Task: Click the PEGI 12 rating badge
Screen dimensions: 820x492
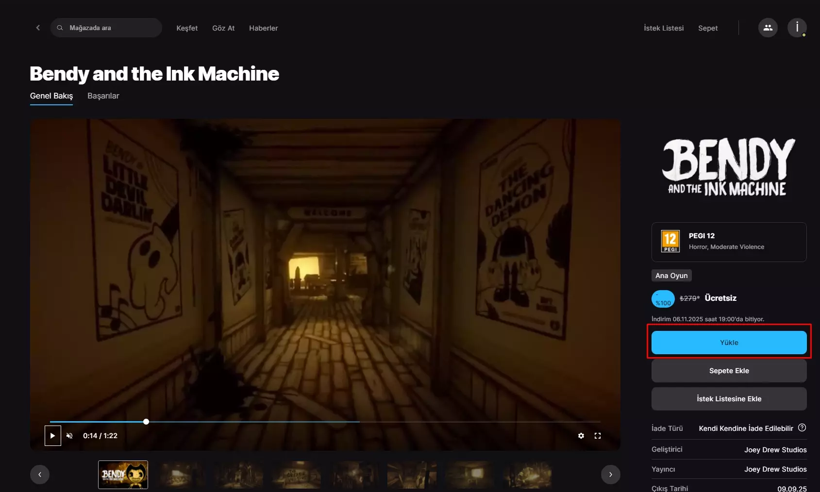Action: 670,241
